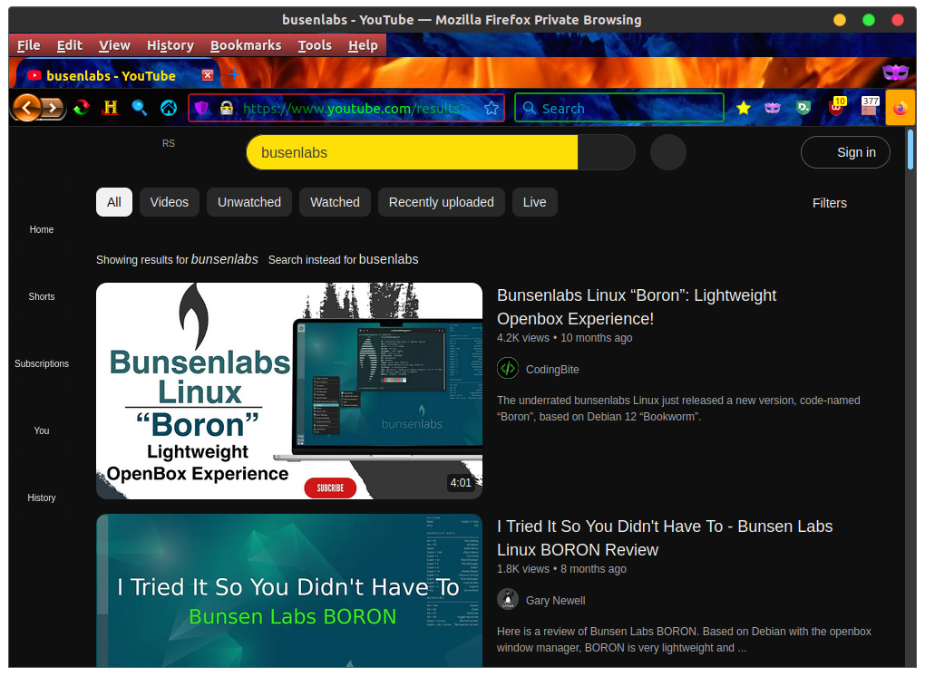Screen dimensions: 925x676
Task: Open the CodingBite channel name
Action: click(552, 369)
